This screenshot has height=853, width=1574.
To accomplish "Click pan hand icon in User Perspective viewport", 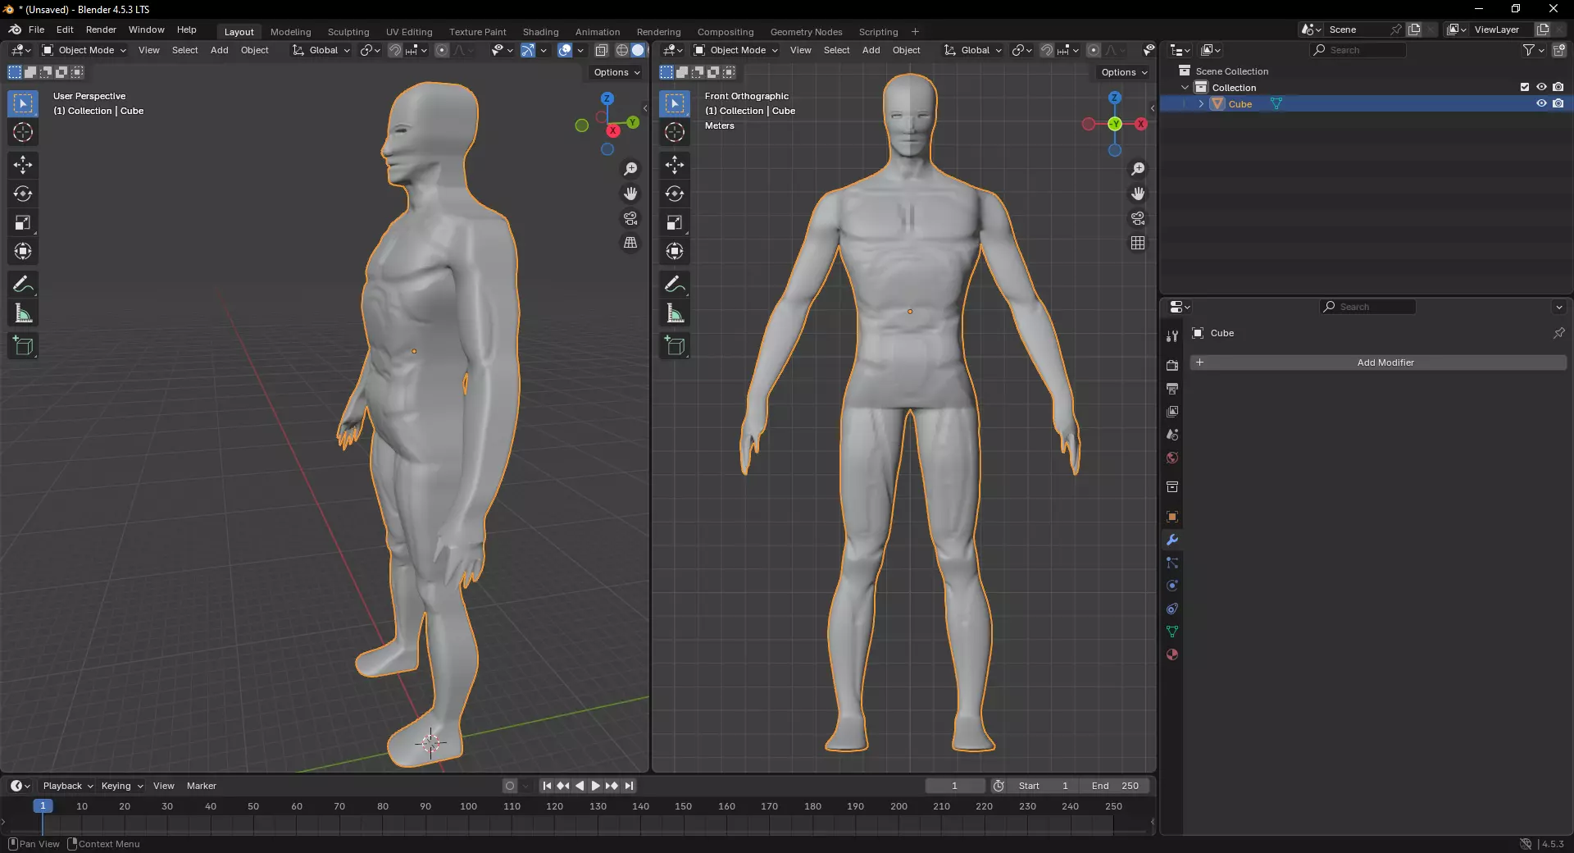I will (630, 194).
